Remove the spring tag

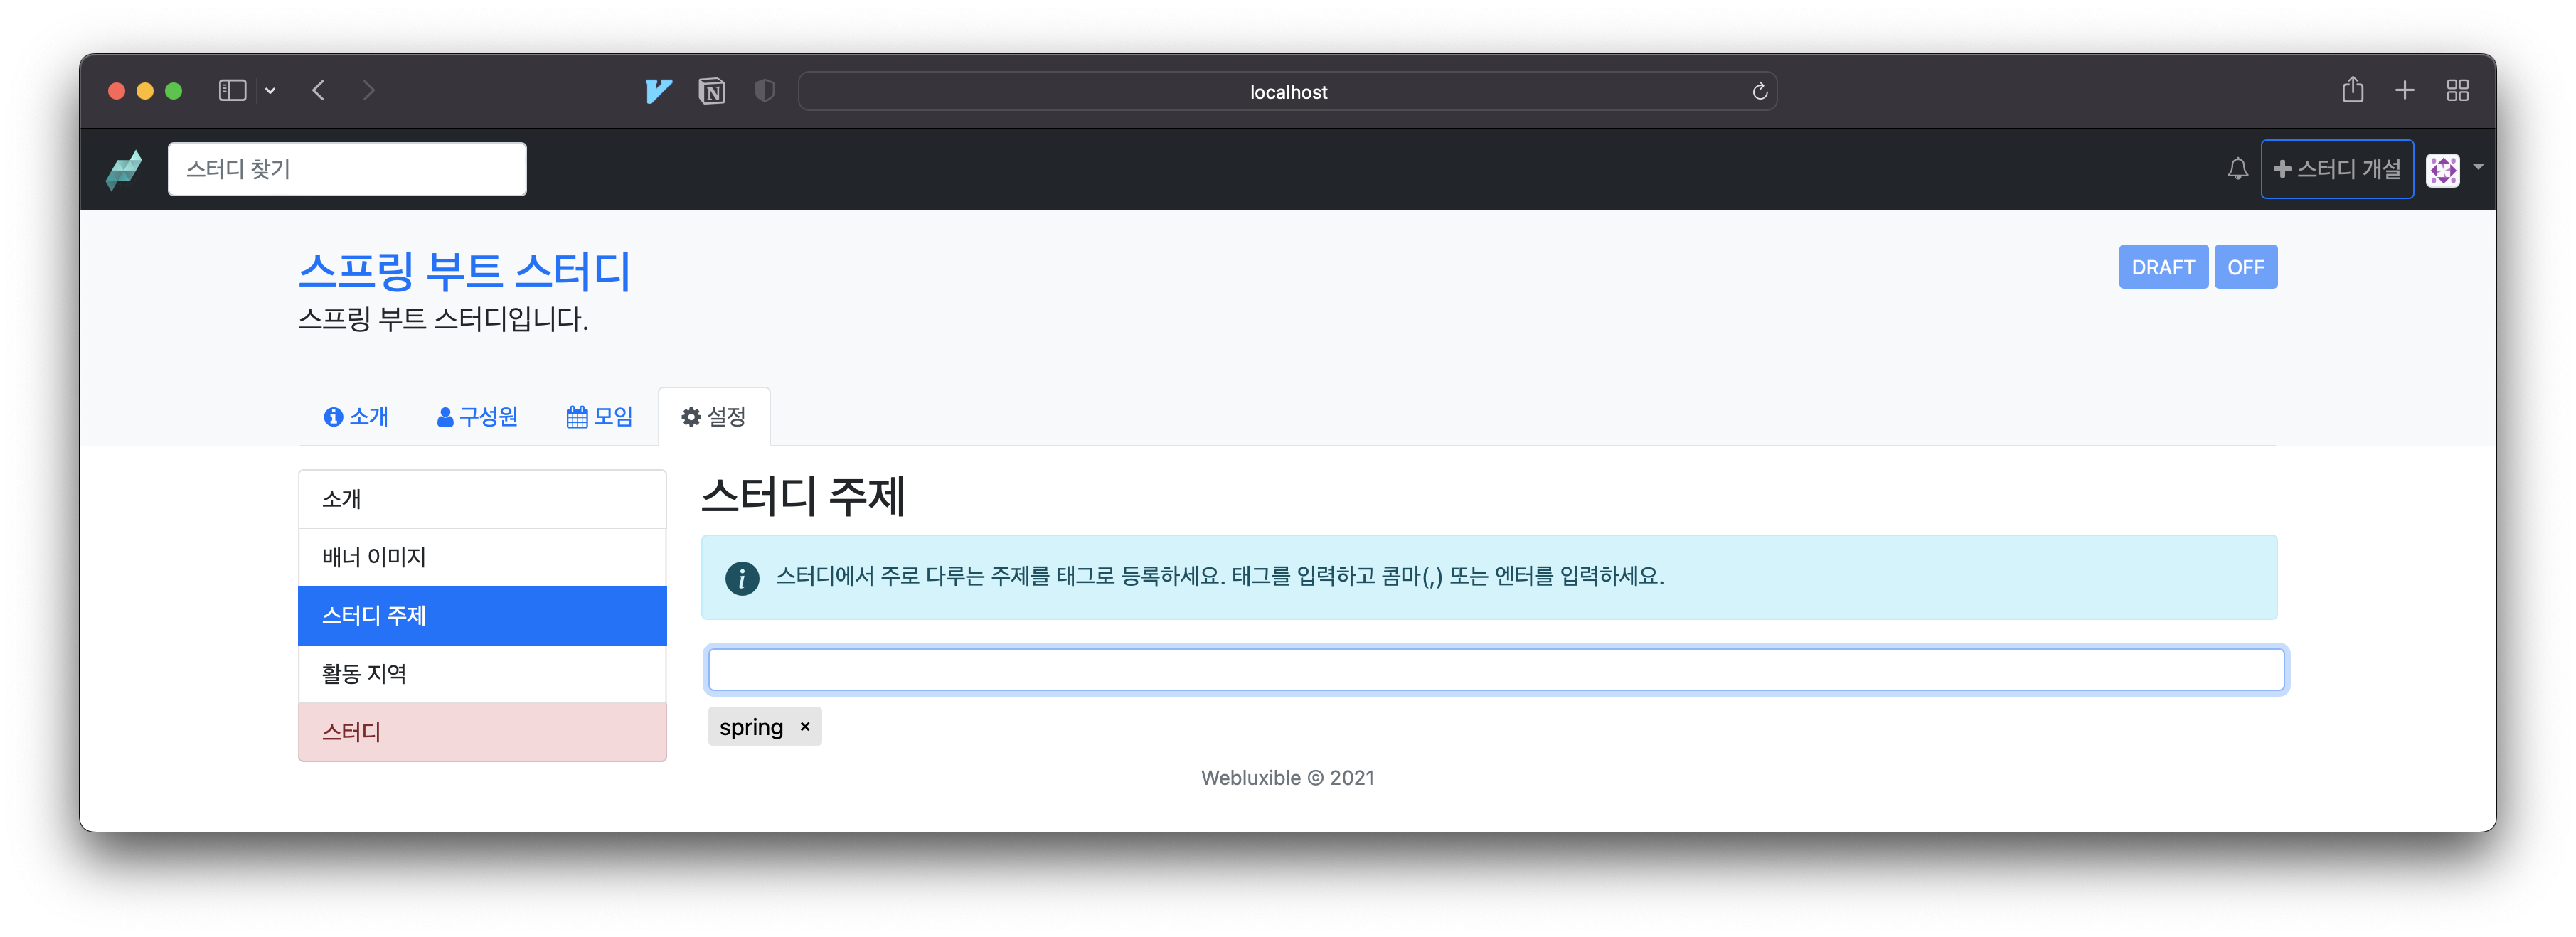[x=804, y=727]
